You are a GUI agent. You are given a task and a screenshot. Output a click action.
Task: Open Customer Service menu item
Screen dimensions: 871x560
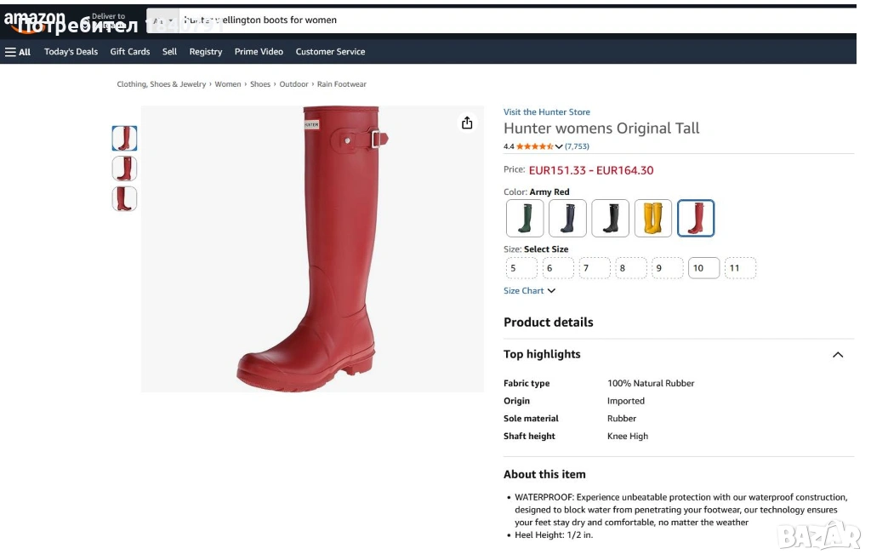(330, 52)
